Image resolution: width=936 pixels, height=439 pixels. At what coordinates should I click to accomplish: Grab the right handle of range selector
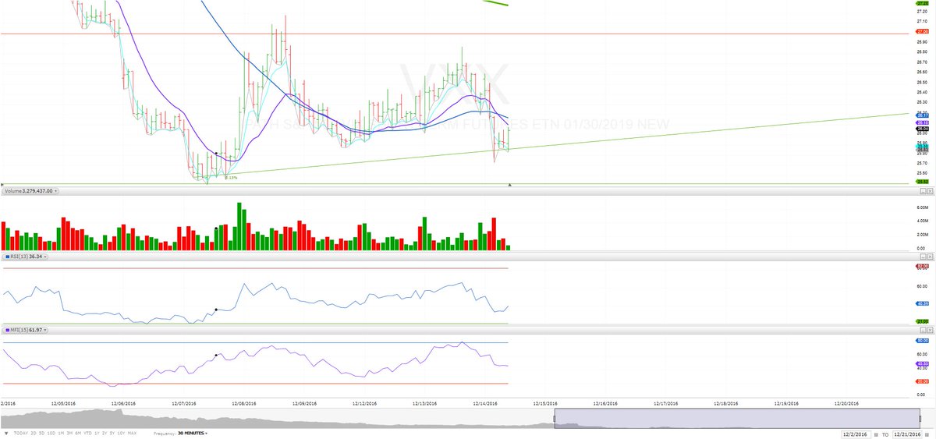pyautogui.click(x=920, y=419)
